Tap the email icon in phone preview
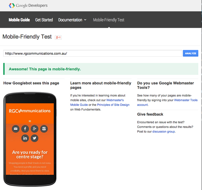This screenshot has width=202, height=190. 15,129
